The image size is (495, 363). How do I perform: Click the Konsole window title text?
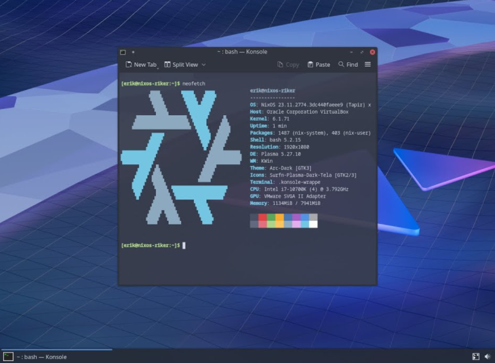[242, 52]
